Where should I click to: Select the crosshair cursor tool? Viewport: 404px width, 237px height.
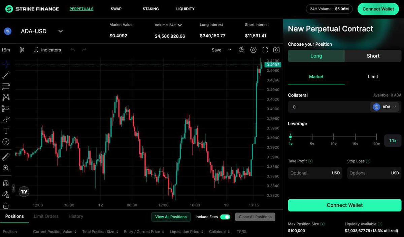6,64
